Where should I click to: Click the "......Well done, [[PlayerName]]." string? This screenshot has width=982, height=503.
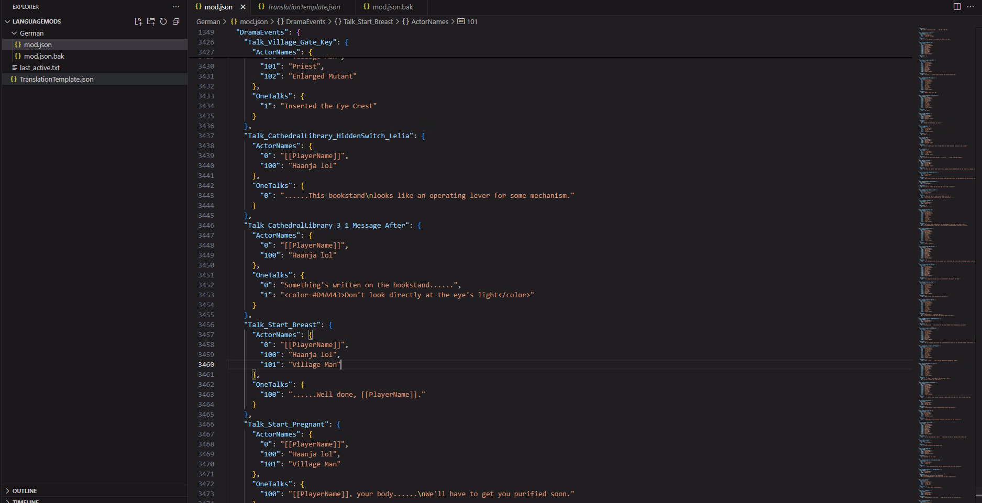coord(357,394)
